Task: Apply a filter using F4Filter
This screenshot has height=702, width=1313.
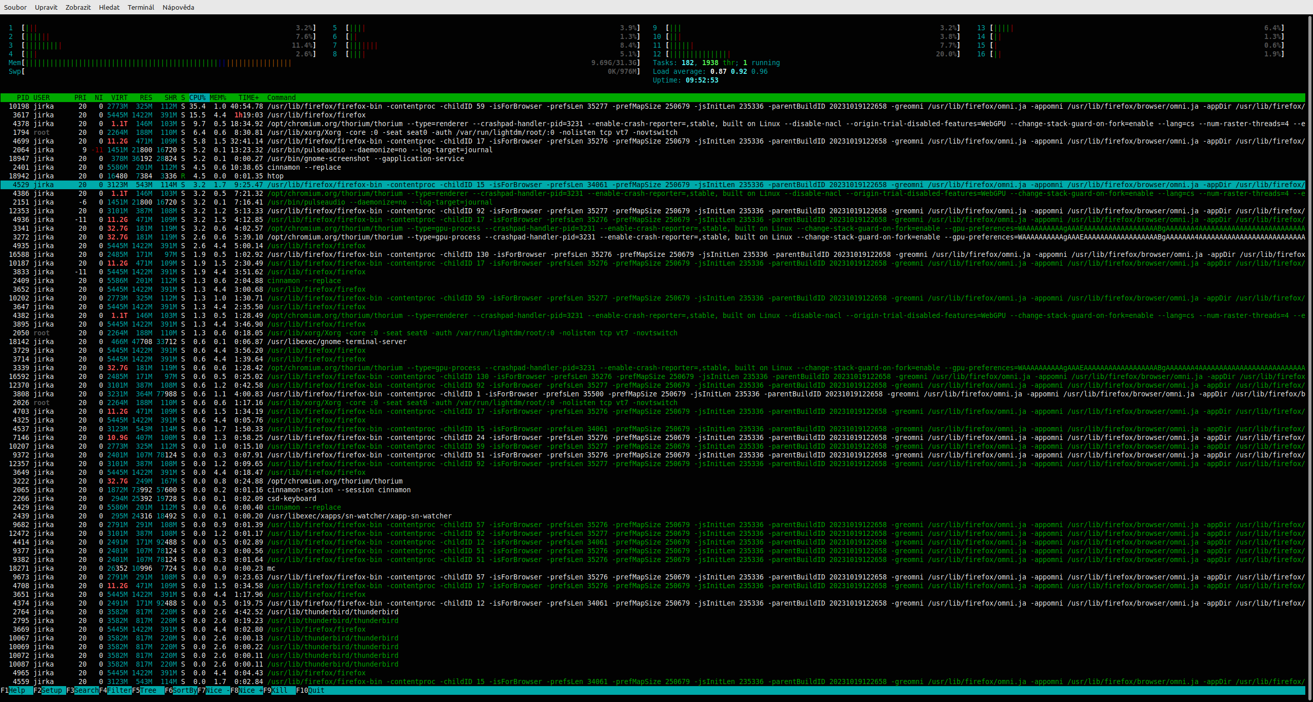Action: [x=115, y=690]
